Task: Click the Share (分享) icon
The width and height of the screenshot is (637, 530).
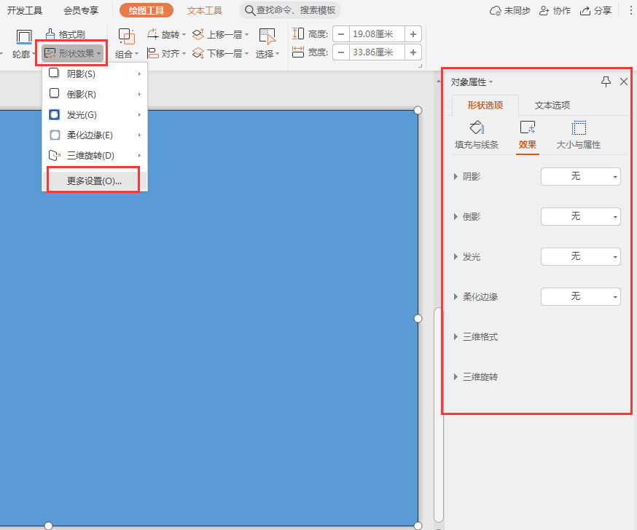Action: (x=585, y=10)
